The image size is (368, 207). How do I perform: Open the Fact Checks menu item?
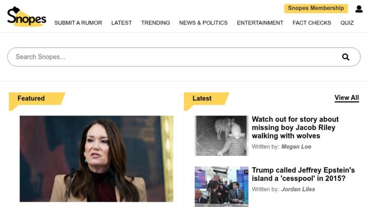coord(311,23)
